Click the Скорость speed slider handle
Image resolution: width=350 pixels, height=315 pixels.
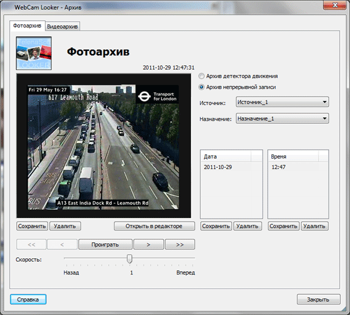pos(130,258)
